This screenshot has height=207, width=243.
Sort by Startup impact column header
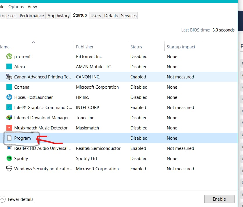pyautogui.click(x=182, y=47)
